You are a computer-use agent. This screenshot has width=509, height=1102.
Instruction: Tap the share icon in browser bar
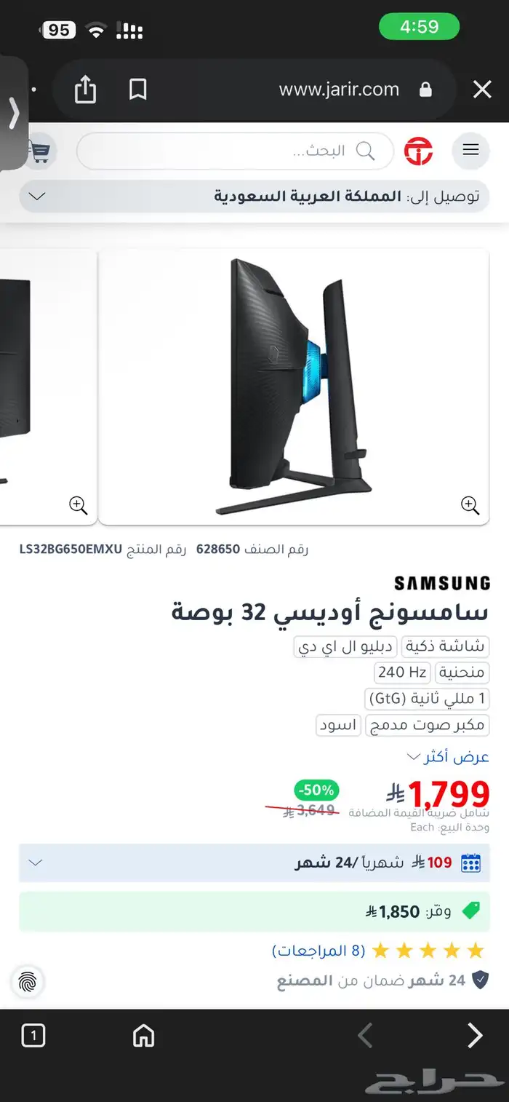pos(85,90)
